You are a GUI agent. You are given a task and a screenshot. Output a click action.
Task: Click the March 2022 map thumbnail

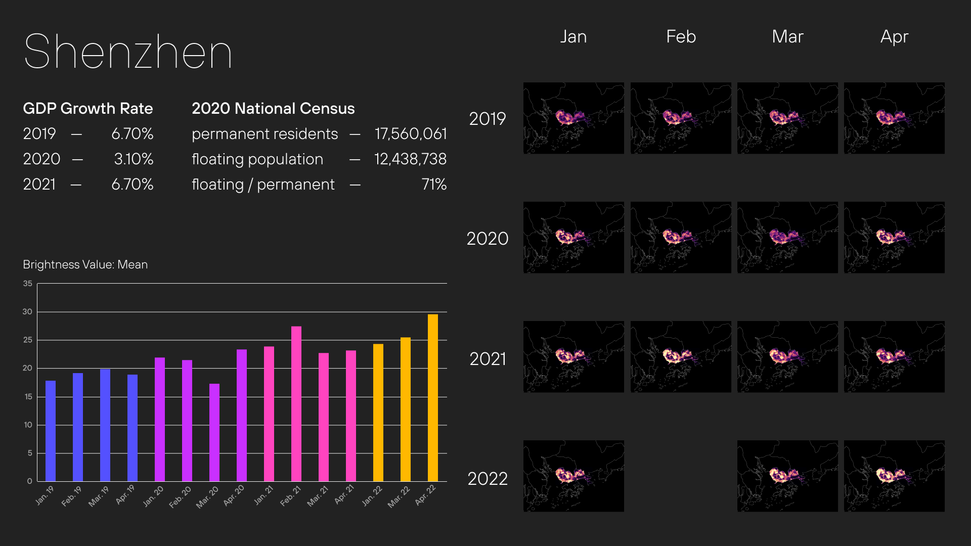tap(787, 476)
